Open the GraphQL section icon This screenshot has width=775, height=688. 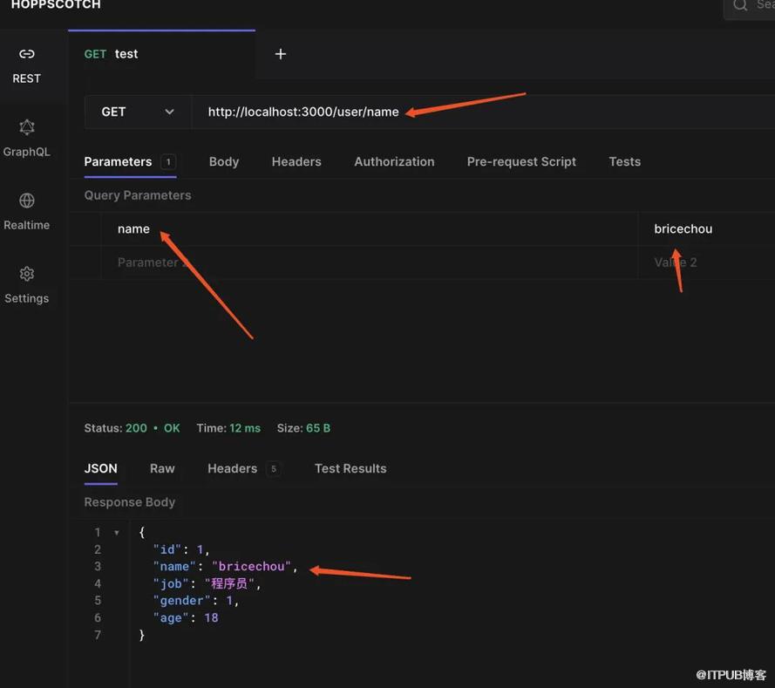[x=27, y=127]
